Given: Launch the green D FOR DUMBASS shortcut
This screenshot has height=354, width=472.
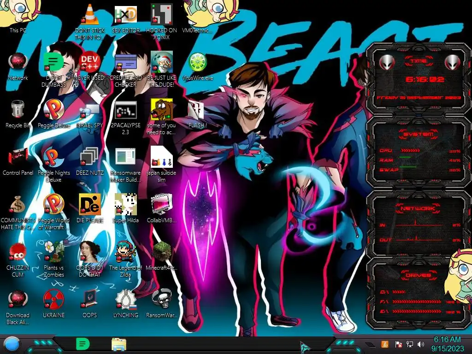Looking at the screenshot, I should click(x=53, y=70).
